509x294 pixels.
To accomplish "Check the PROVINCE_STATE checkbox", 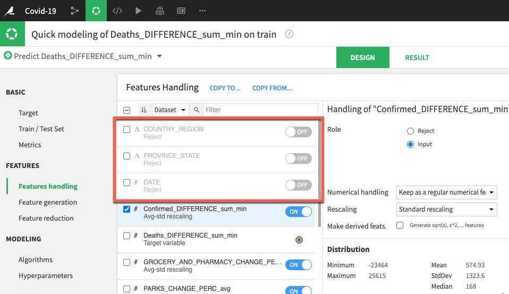I will point(126,156).
